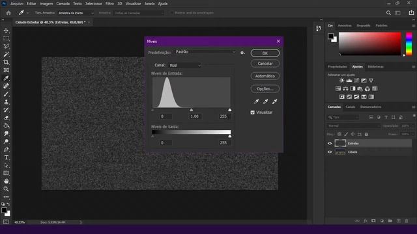Select the Pen tool
Viewport: 417px width, 234px height.
point(6,149)
